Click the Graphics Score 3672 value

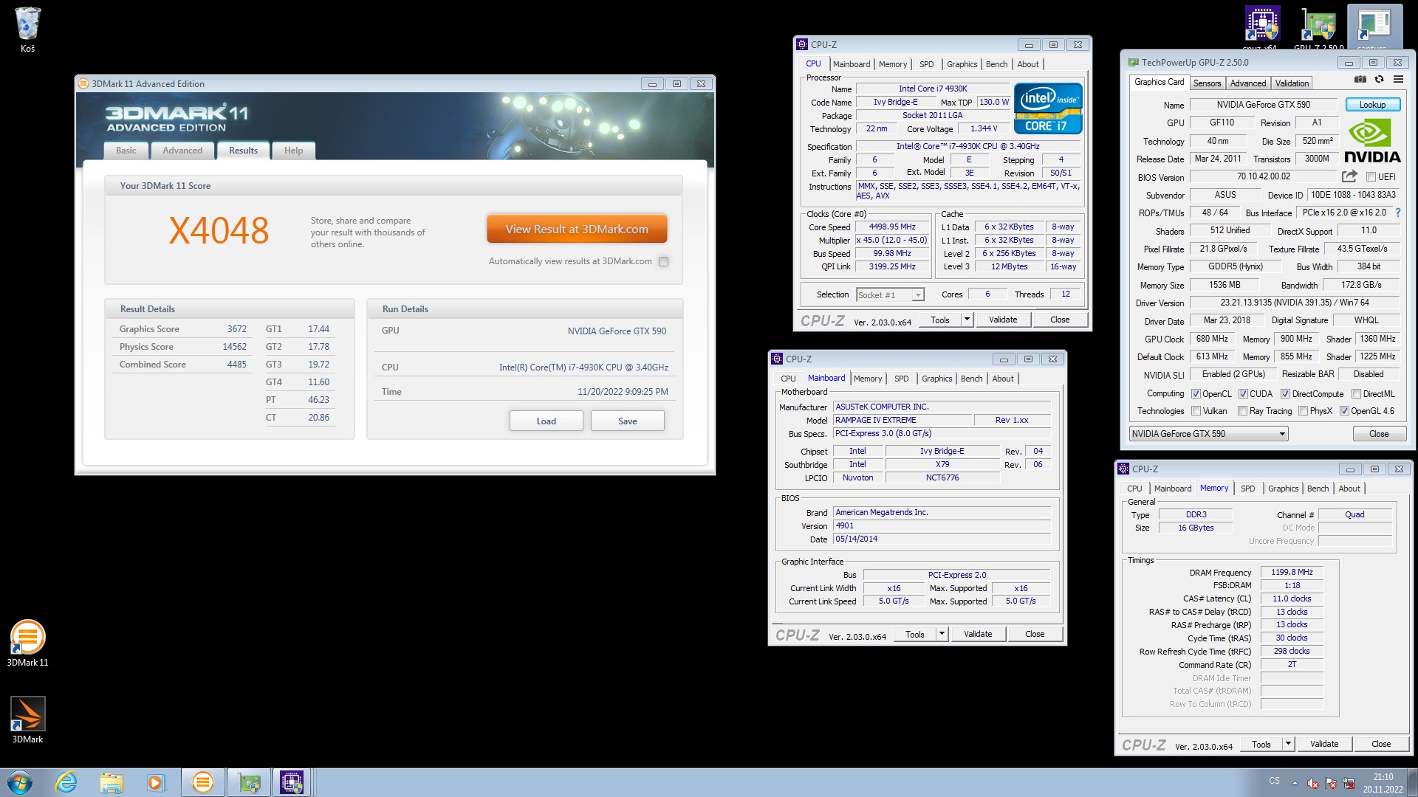(x=237, y=329)
